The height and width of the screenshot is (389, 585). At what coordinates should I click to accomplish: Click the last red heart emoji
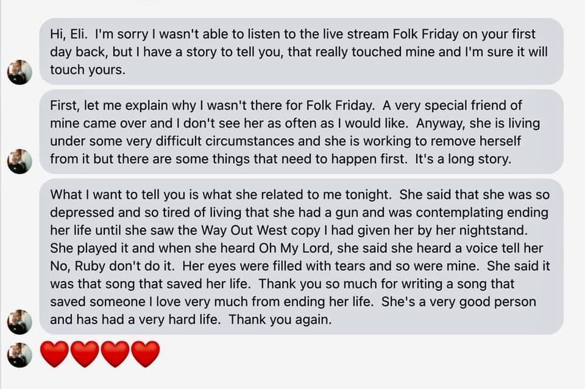point(146,354)
